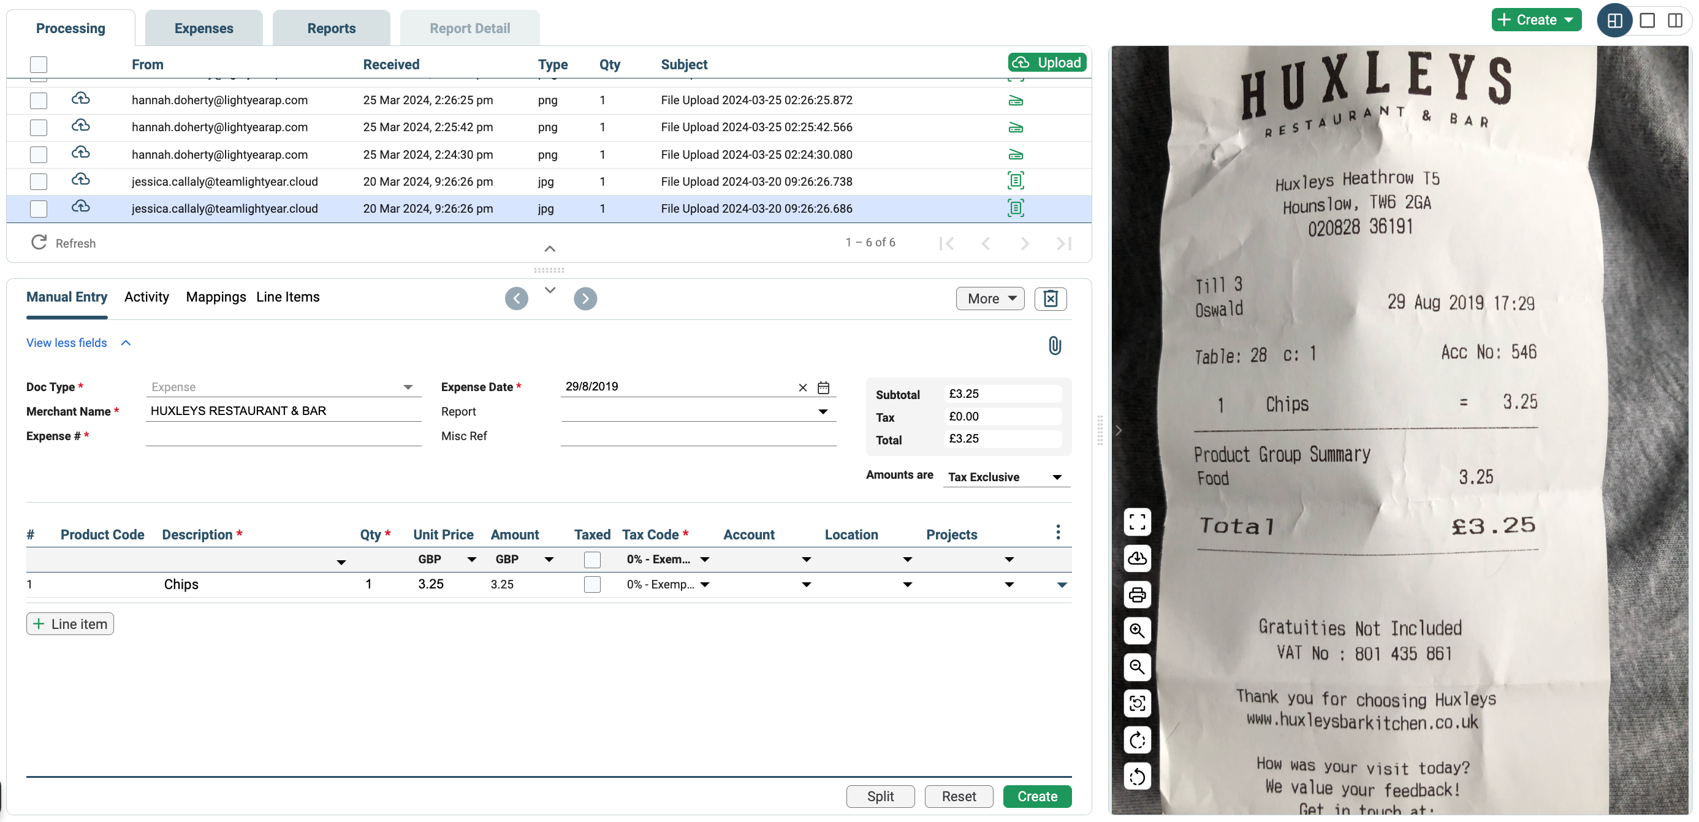Viewport: 1699px width, 822px height.
Task: Switch to the Processing tab
Action: 70,28
